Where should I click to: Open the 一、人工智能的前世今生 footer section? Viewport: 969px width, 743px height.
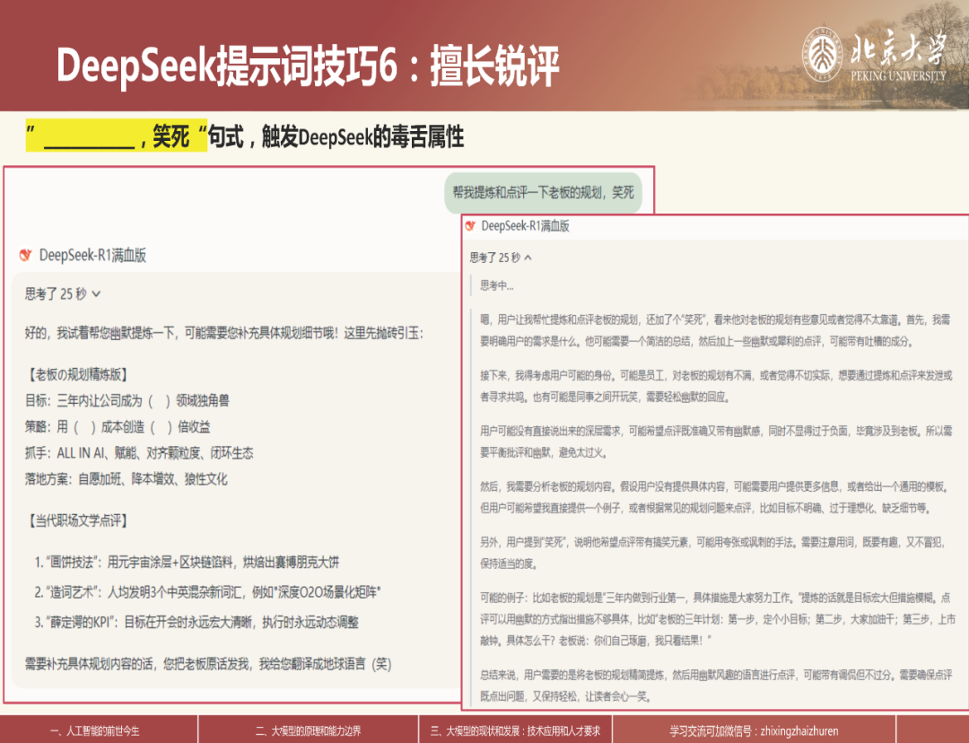point(94,730)
